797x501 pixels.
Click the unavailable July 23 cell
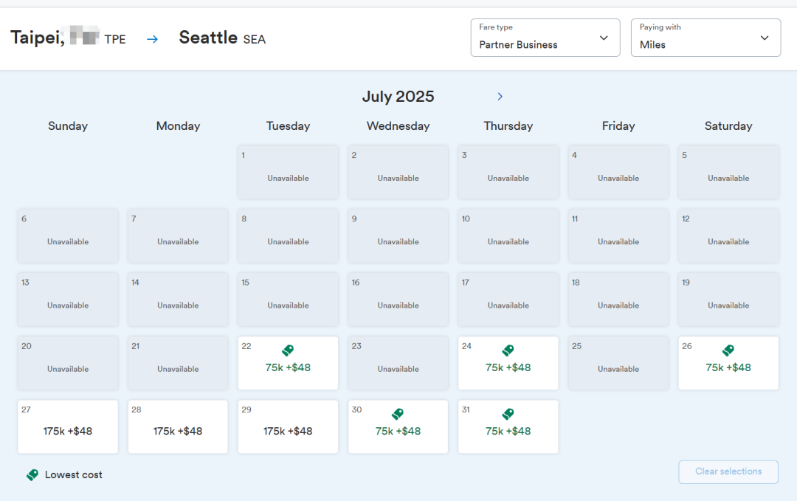click(x=398, y=363)
